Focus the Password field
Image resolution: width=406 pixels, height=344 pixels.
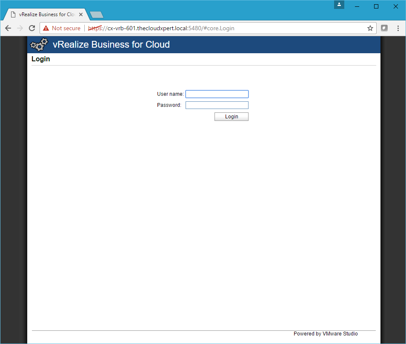[217, 105]
